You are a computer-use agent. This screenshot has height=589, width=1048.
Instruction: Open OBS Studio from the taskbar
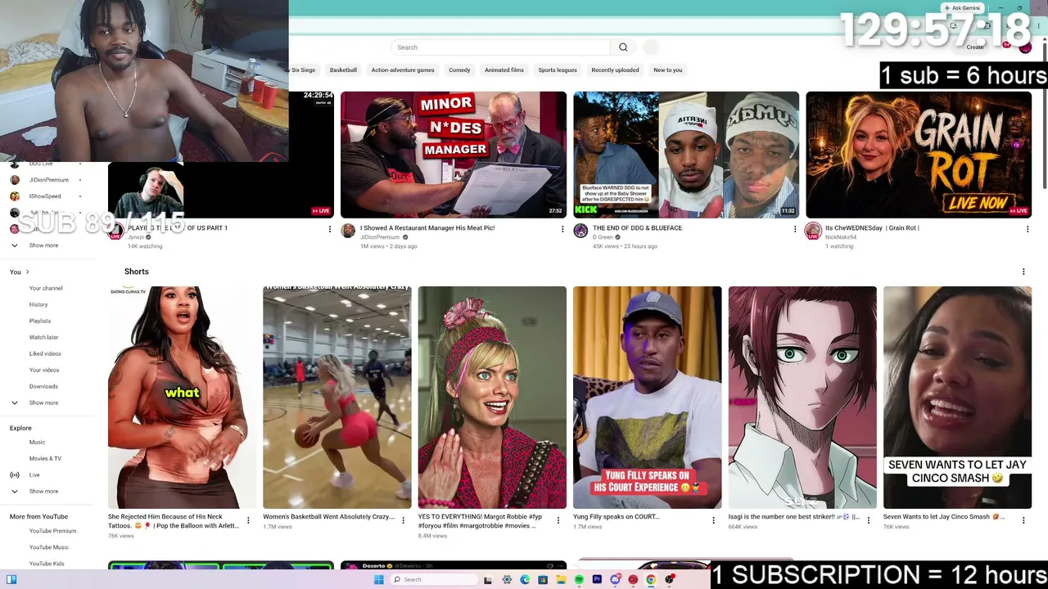click(669, 580)
